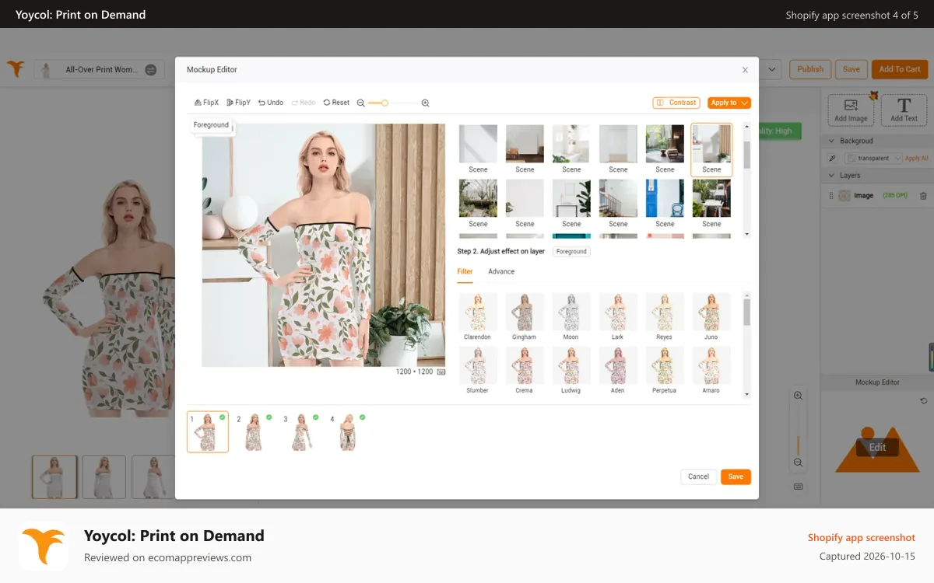Apply the Crema filter

(x=524, y=370)
